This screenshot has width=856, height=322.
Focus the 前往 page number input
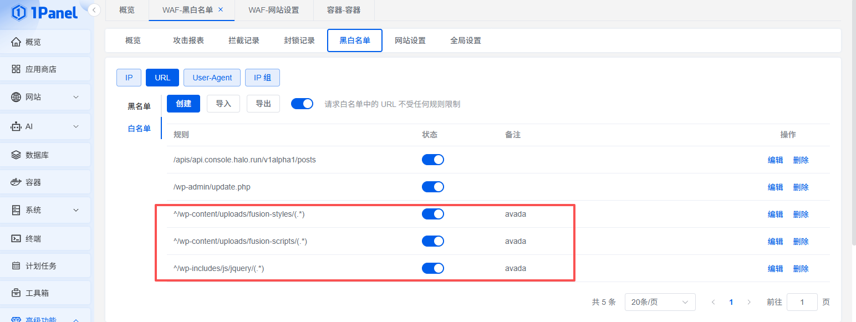[802, 302]
